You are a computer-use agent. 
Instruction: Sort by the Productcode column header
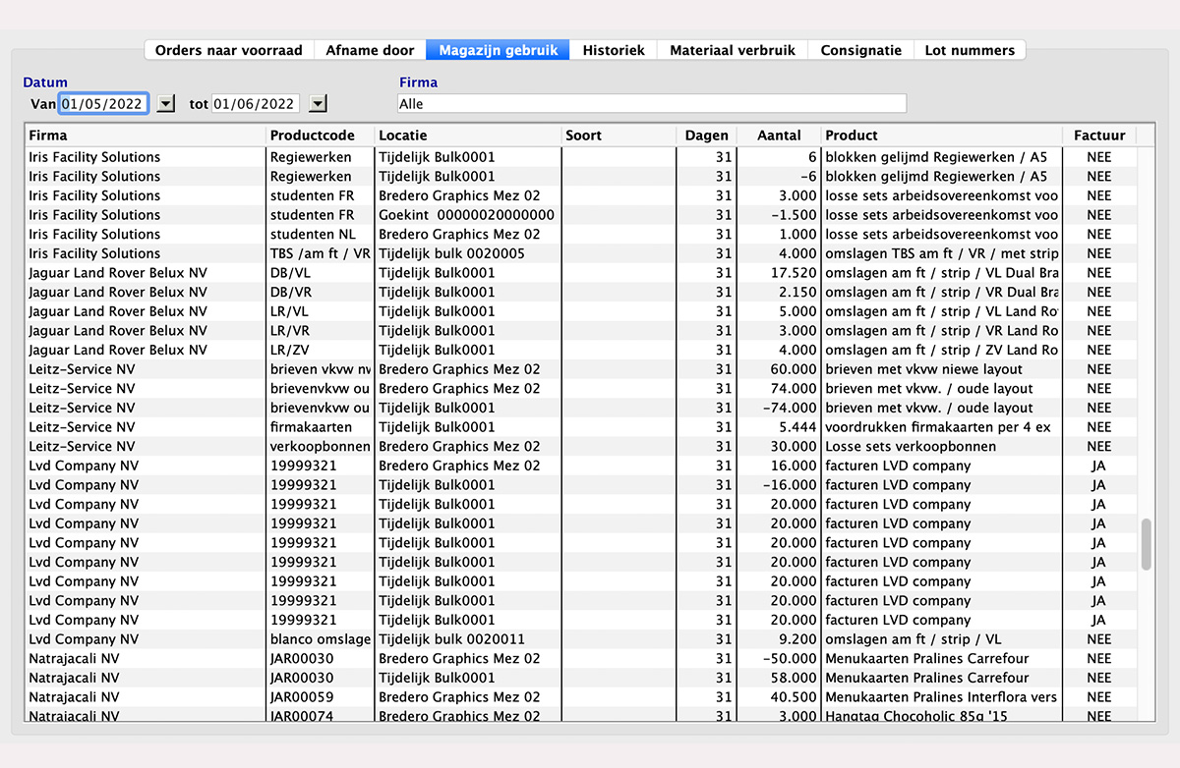321,136
